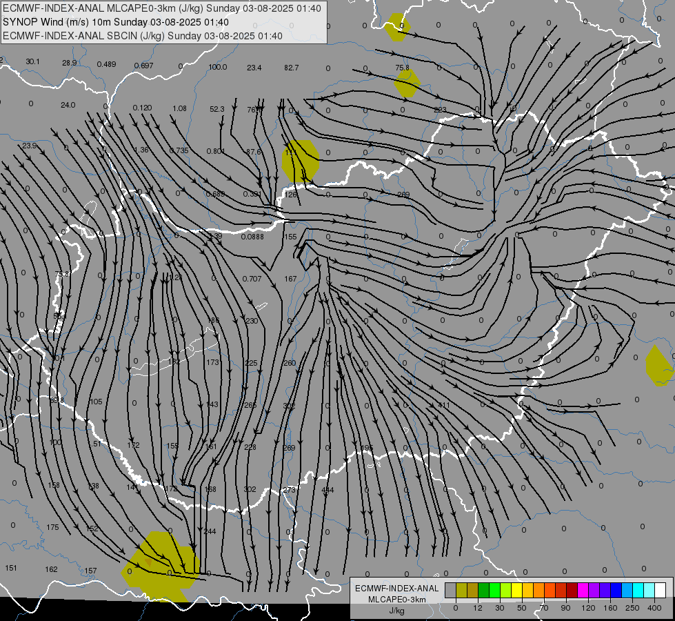Click the large olive patch near value 244

(x=161, y=566)
